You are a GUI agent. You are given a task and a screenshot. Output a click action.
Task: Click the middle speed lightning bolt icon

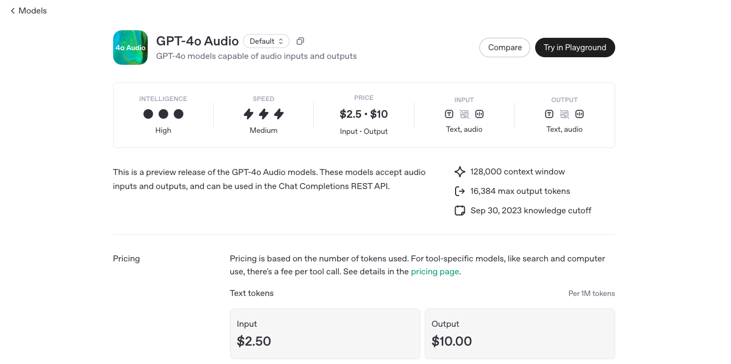coord(264,114)
